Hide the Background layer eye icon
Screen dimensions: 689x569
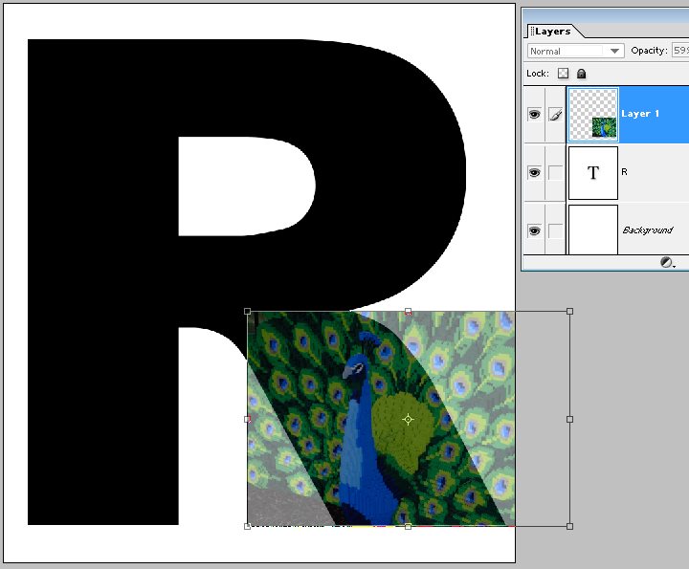pyautogui.click(x=534, y=230)
